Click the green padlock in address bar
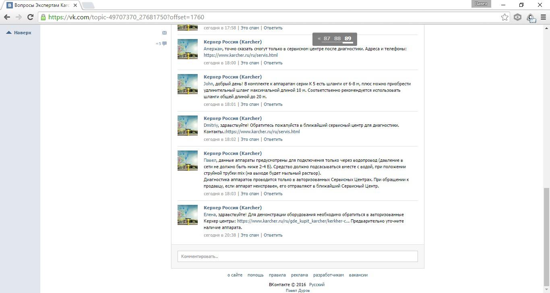 43,17
